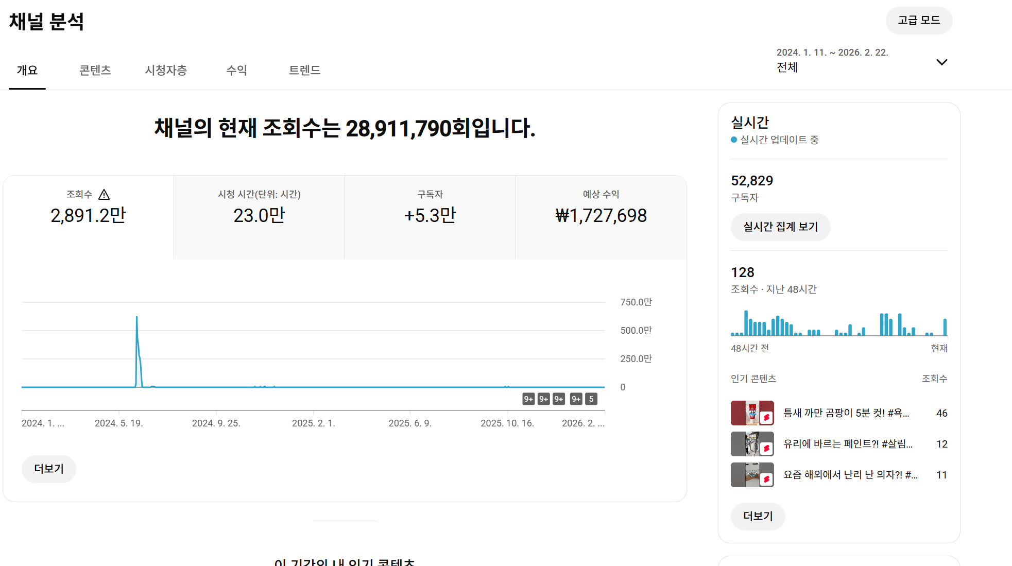Open the date range dropdown chevron
The image size is (1012, 566).
tap(941, 62)
